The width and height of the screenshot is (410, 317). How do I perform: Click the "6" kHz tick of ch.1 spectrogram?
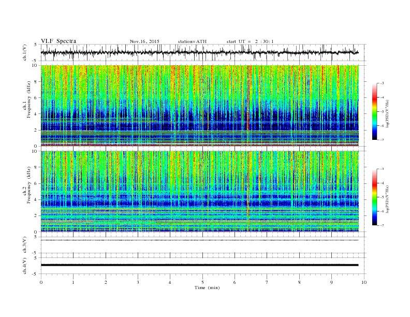[x=36, y=98]
